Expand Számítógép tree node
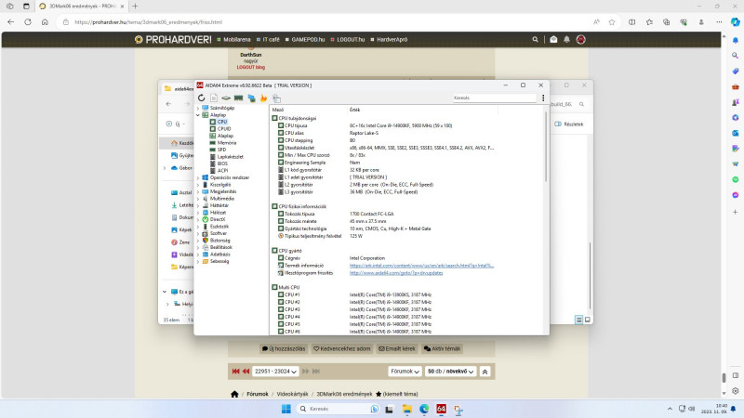744x418 pixels. pyautogui.click(x=198, y=108)
